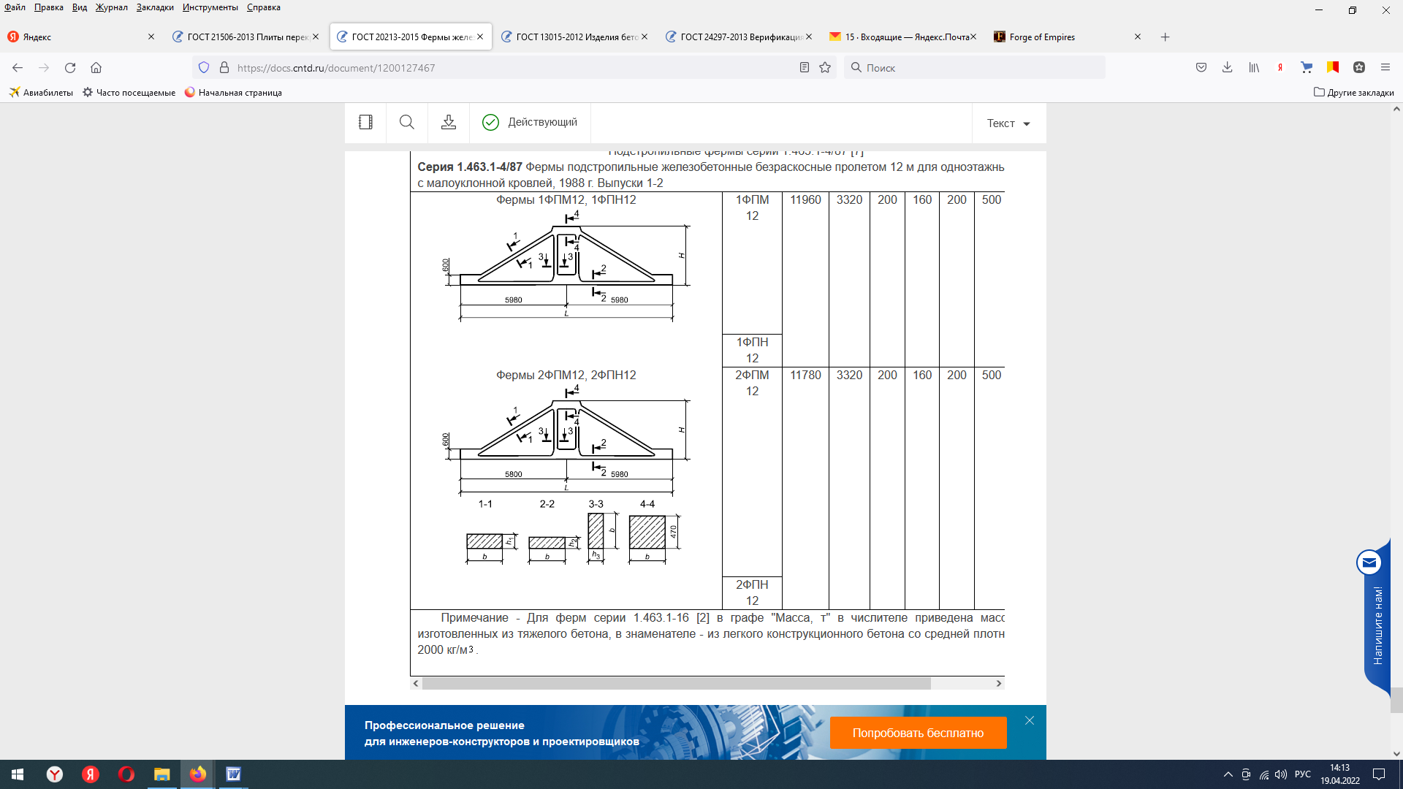
Task: Bookmark this page with star icon
Action: [825, 68]
